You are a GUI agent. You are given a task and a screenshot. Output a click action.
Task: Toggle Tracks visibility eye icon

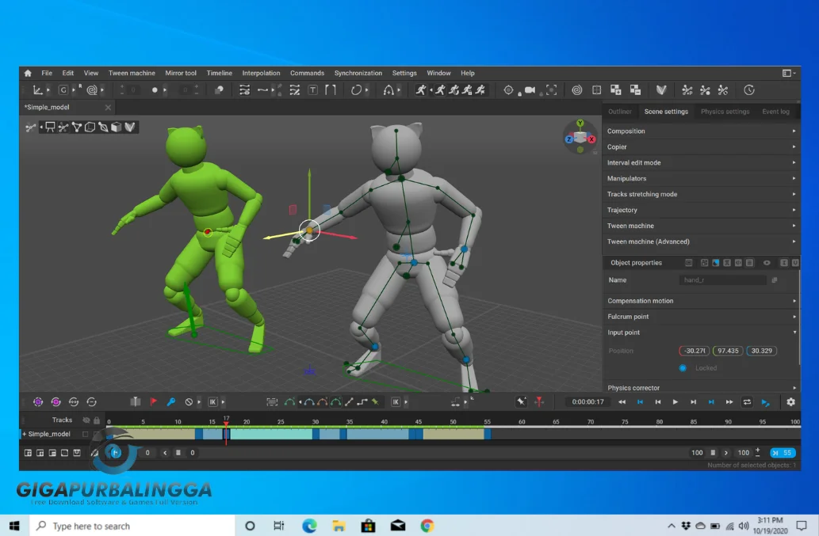[x=86, y=420]
